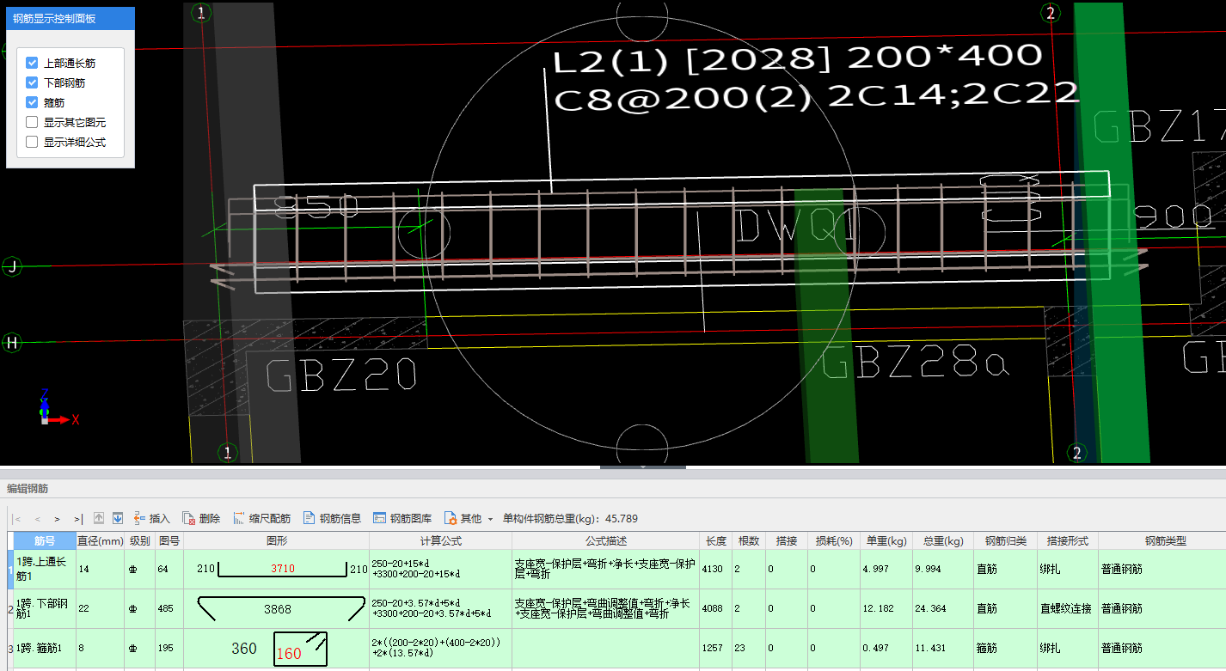Move rebar row down

pos(118,518)
